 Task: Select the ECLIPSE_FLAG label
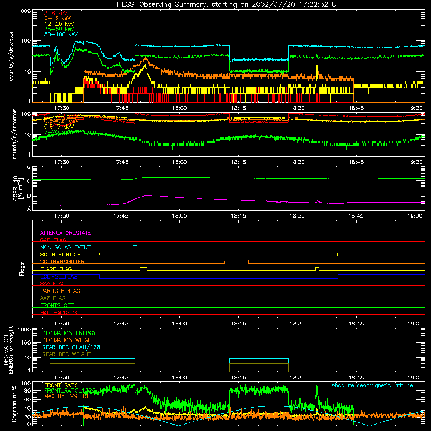(59, 276)
